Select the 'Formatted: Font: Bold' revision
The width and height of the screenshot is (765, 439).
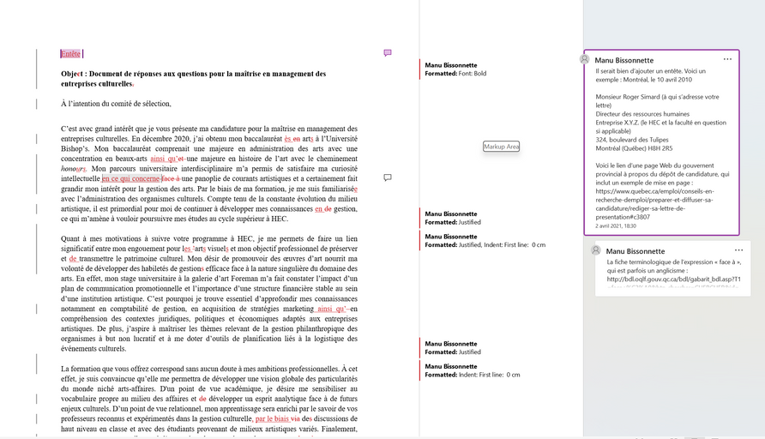click(455, 74)
